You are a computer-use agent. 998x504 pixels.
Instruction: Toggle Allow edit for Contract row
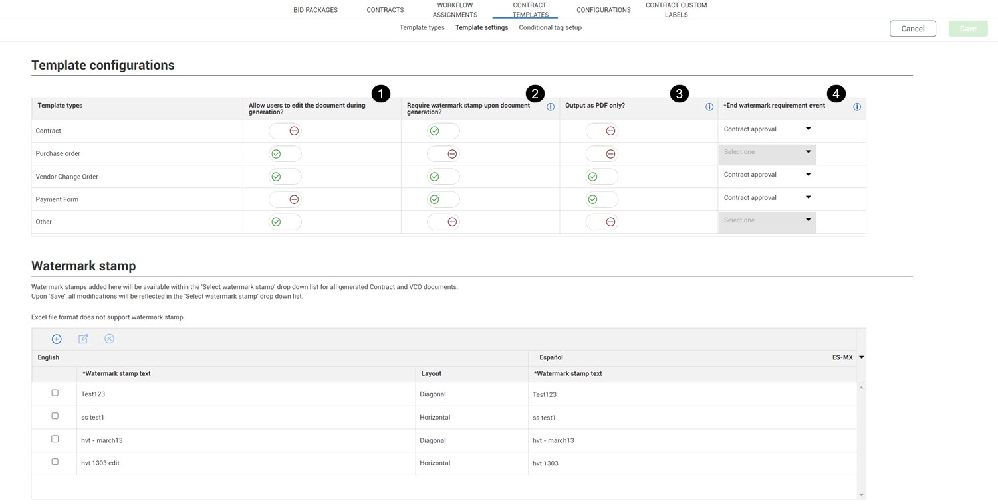click(285, 131)
